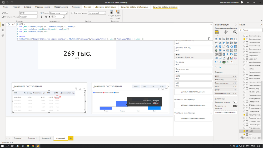This screenshot has height=148, width=263.
Task: Open the Analytics pane (magnifier chart)
Action: [235, 32]
